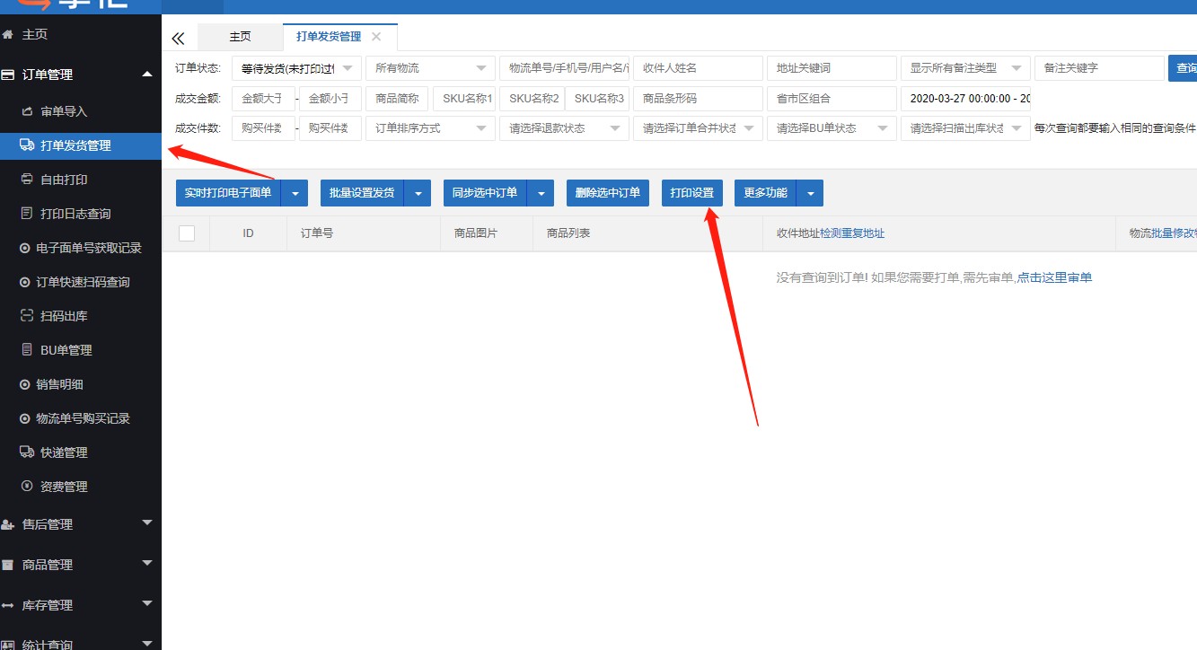Screen dimensions: 1197x650
Task: Click the 点击这里审单 link
Action: click(x=1054, y=278)
